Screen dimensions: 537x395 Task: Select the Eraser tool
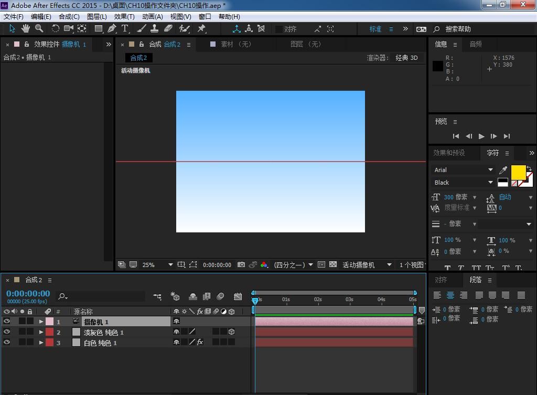tap(168, 29)
